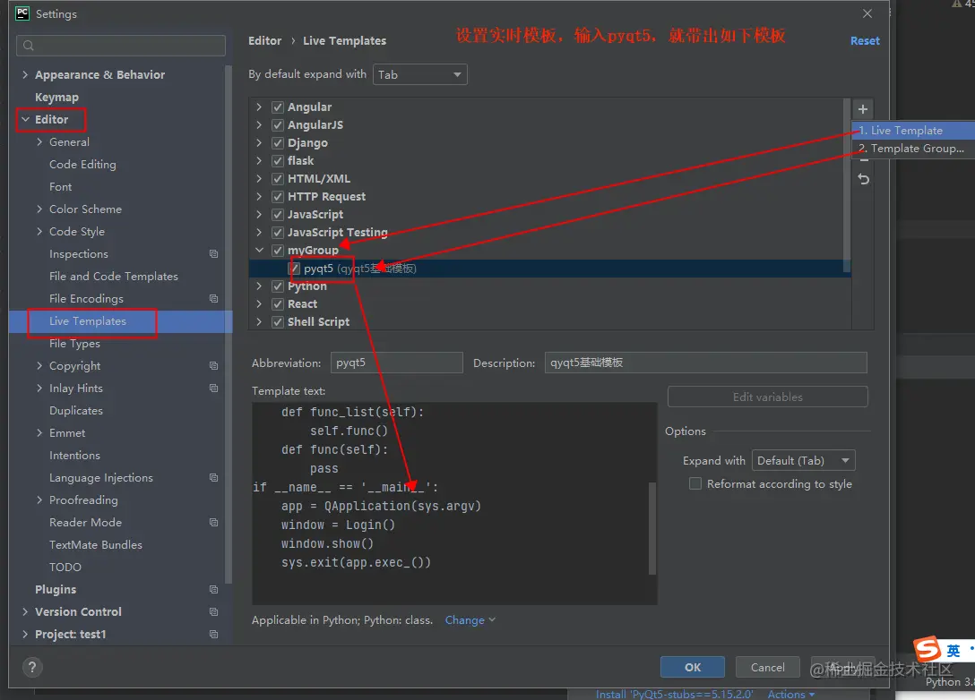This screenshot has height=700, width=975.
Task: Uncheck the AngularJS template group
Action: coord(278,125)
